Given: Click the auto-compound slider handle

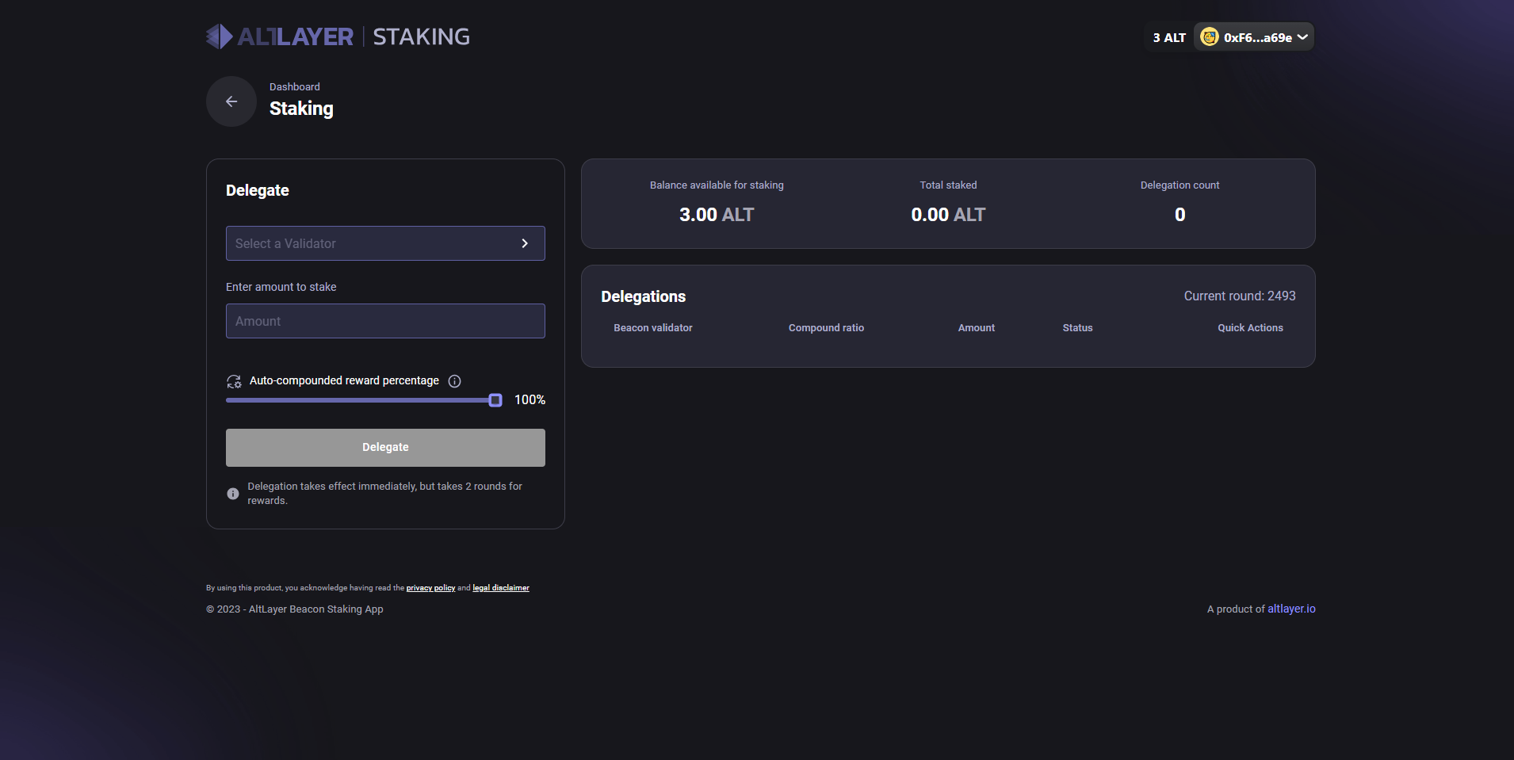Looking at the screenshot, I should point(495,400).
